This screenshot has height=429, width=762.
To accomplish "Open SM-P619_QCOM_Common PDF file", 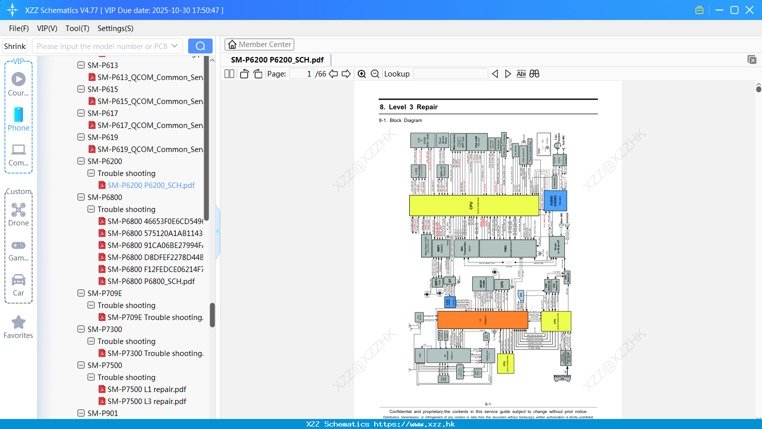I will [146, 149].
